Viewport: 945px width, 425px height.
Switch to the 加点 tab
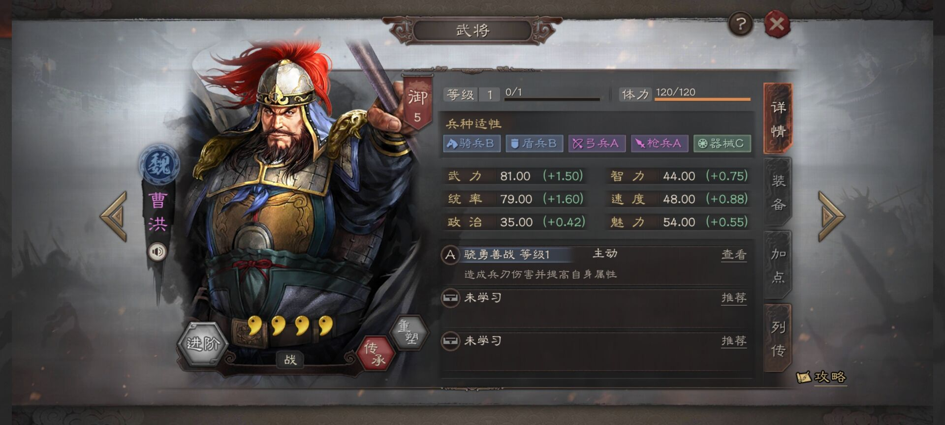tap(778, 265)
